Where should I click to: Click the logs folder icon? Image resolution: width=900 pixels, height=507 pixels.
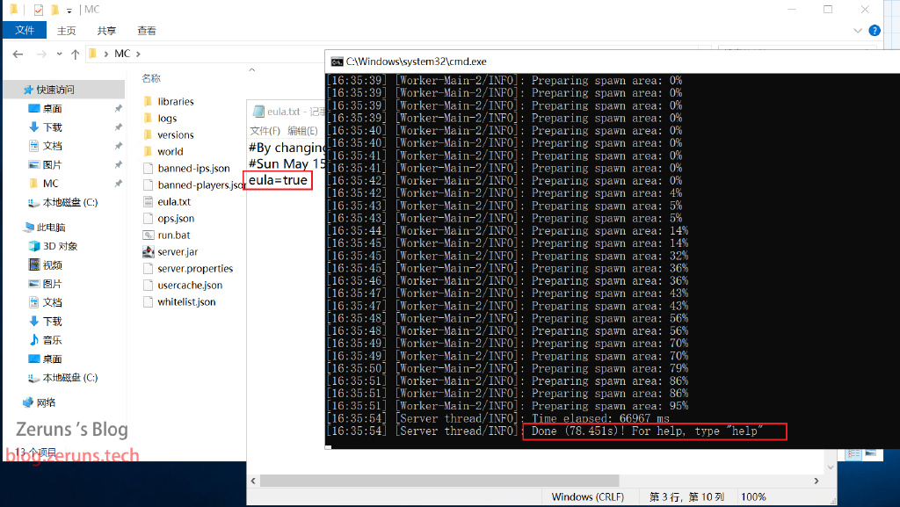pyautogui.click(x=148, y=118)
